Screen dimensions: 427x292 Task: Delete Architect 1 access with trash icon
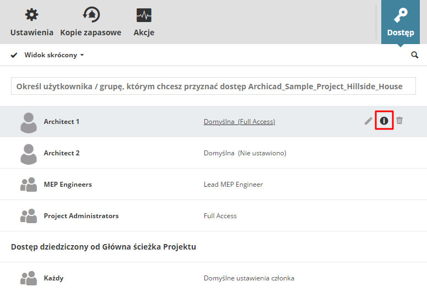tap(399, 121)
